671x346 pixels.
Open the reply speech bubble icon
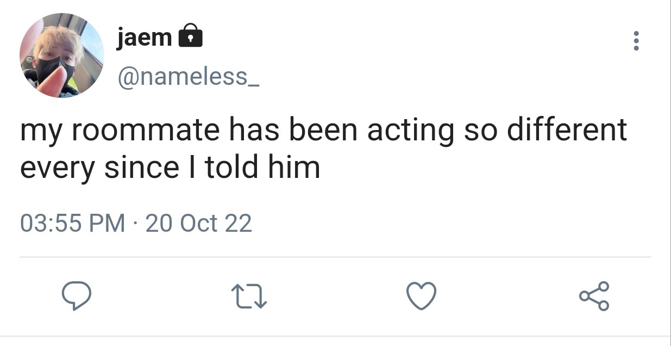[76, 297]
